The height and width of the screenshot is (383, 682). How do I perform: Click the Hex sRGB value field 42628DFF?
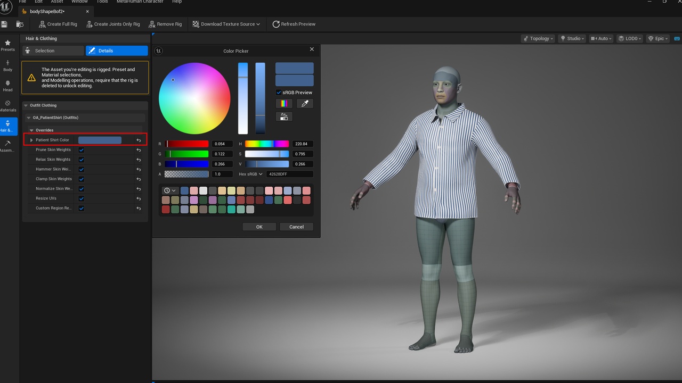pos(290,174)
